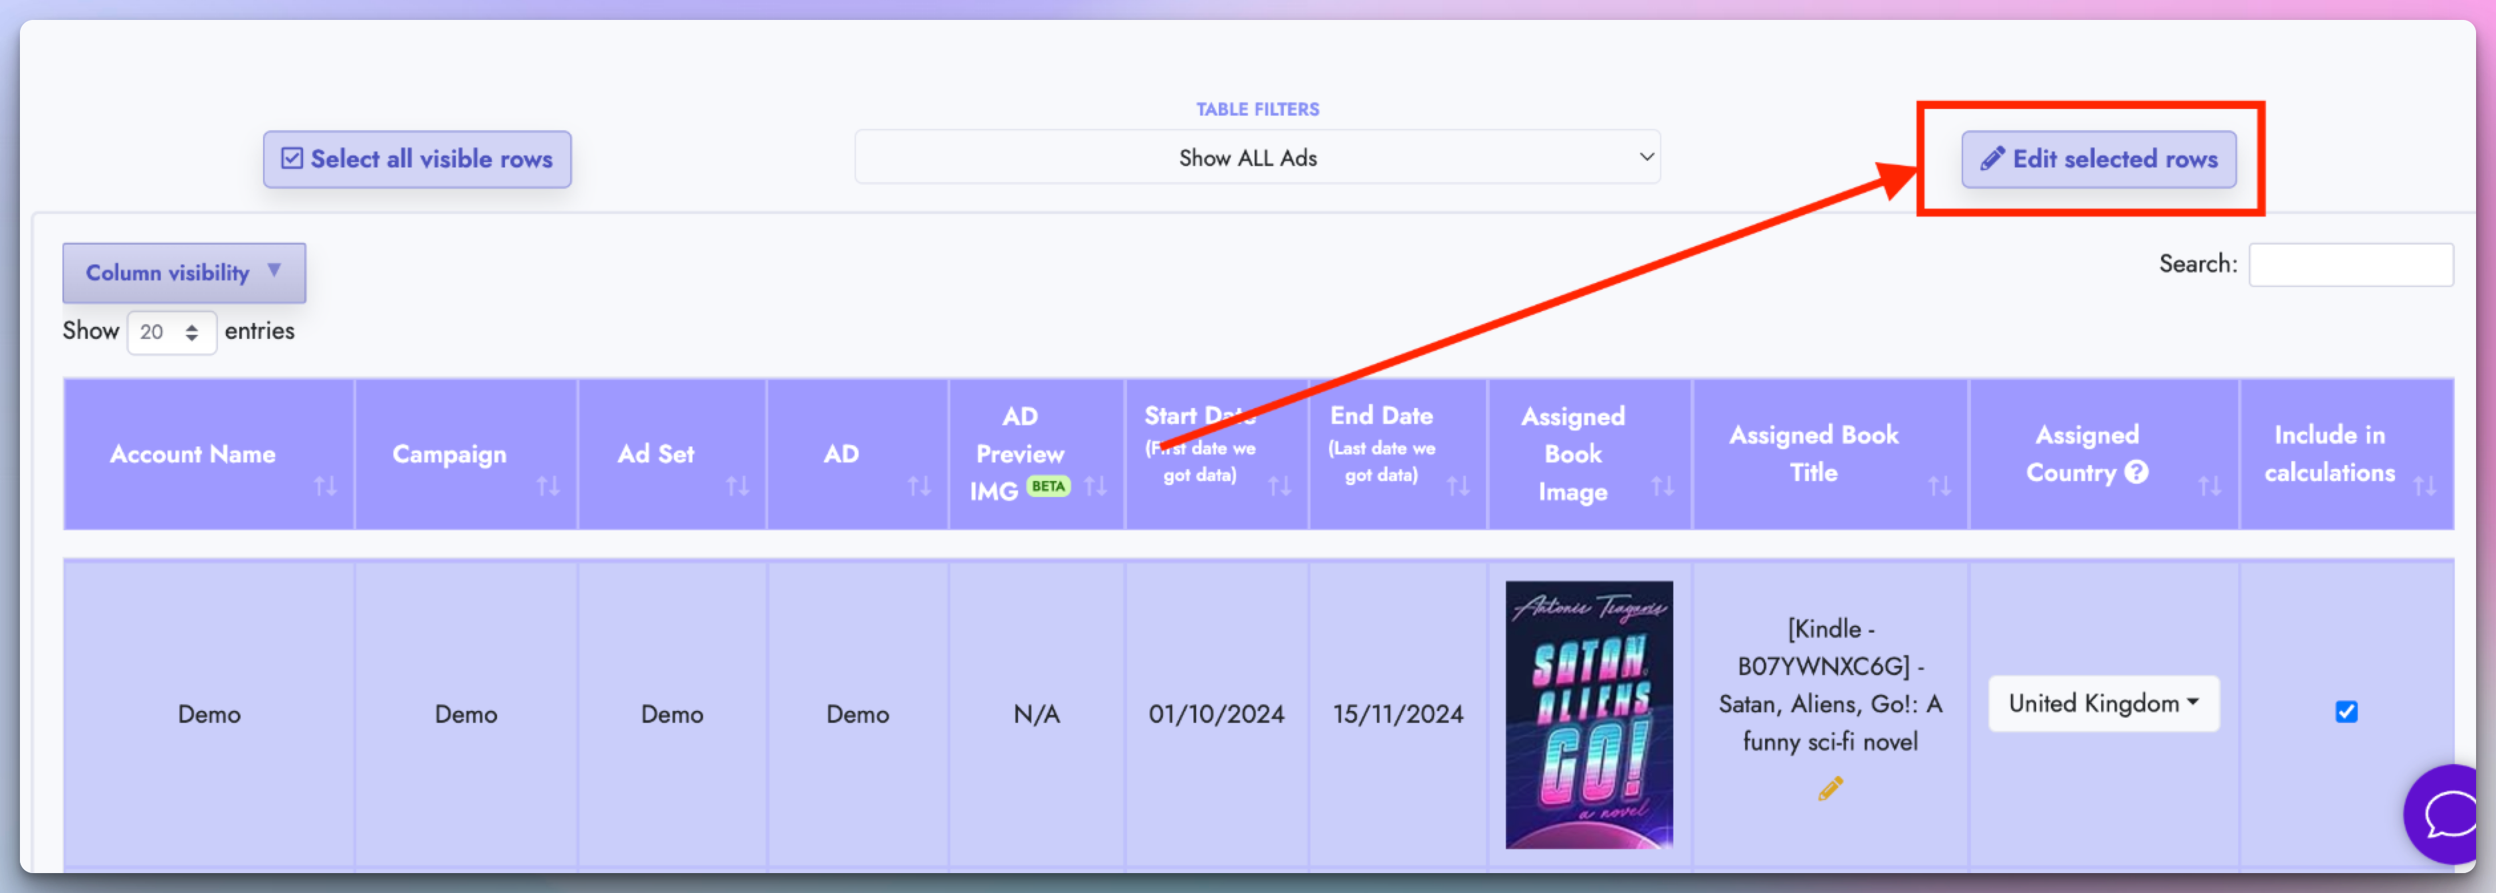Click the Select all visible rows button

[x=417, y=159]
